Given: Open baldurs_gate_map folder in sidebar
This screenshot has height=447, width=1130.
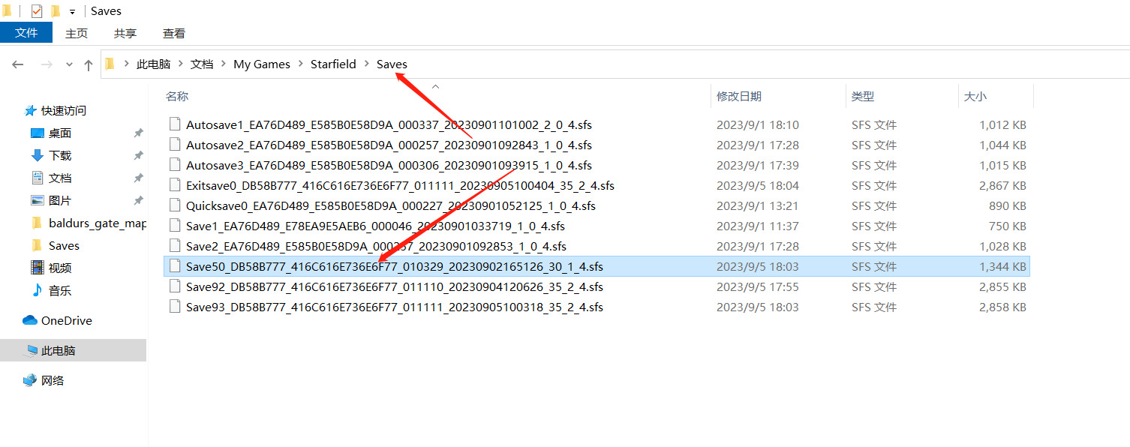Looking at the screenshot, I should point(96,223).
